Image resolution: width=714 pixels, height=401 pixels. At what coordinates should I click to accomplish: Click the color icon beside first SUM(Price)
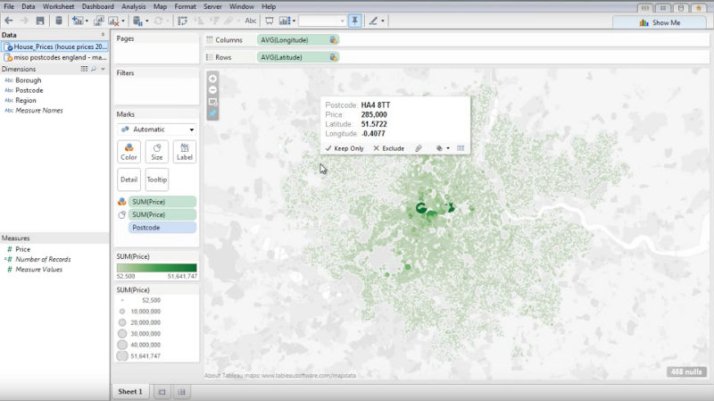121,202
